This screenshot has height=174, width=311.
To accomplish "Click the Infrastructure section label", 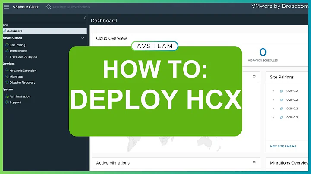I will coord(12,38).
